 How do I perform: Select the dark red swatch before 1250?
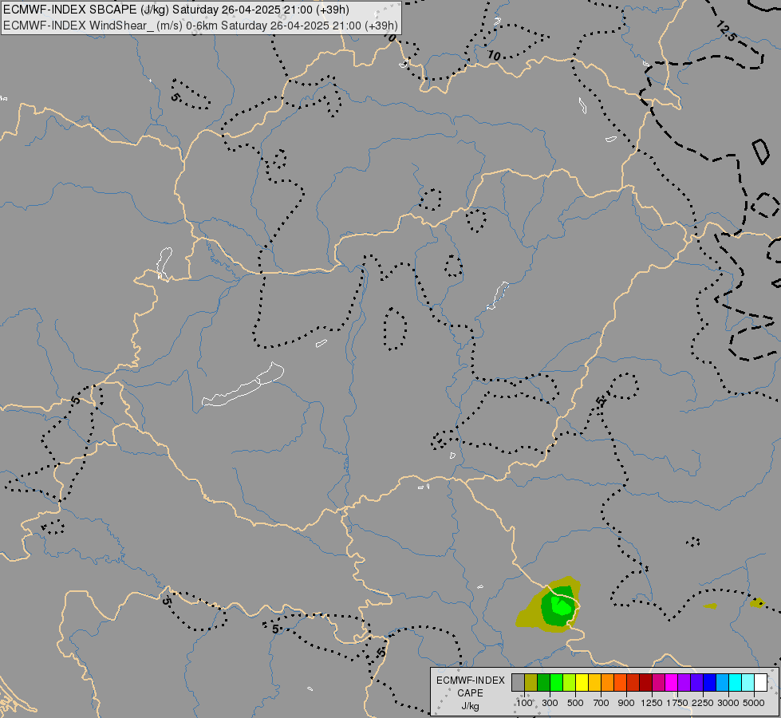coord(645,683)
